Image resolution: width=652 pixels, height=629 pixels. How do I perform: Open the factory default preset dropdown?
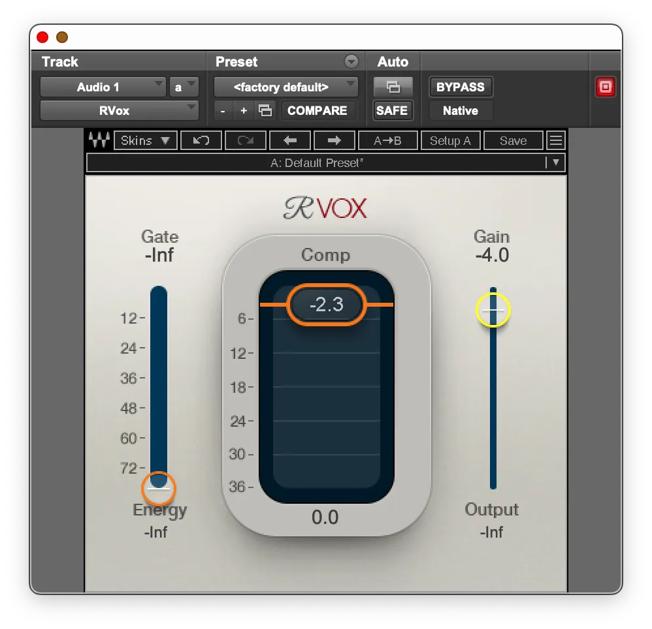(285, 86)
